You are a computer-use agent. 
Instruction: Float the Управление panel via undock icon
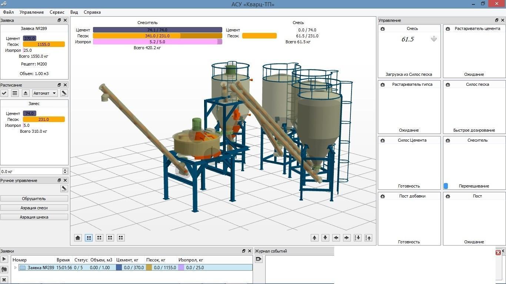(497, 20)
